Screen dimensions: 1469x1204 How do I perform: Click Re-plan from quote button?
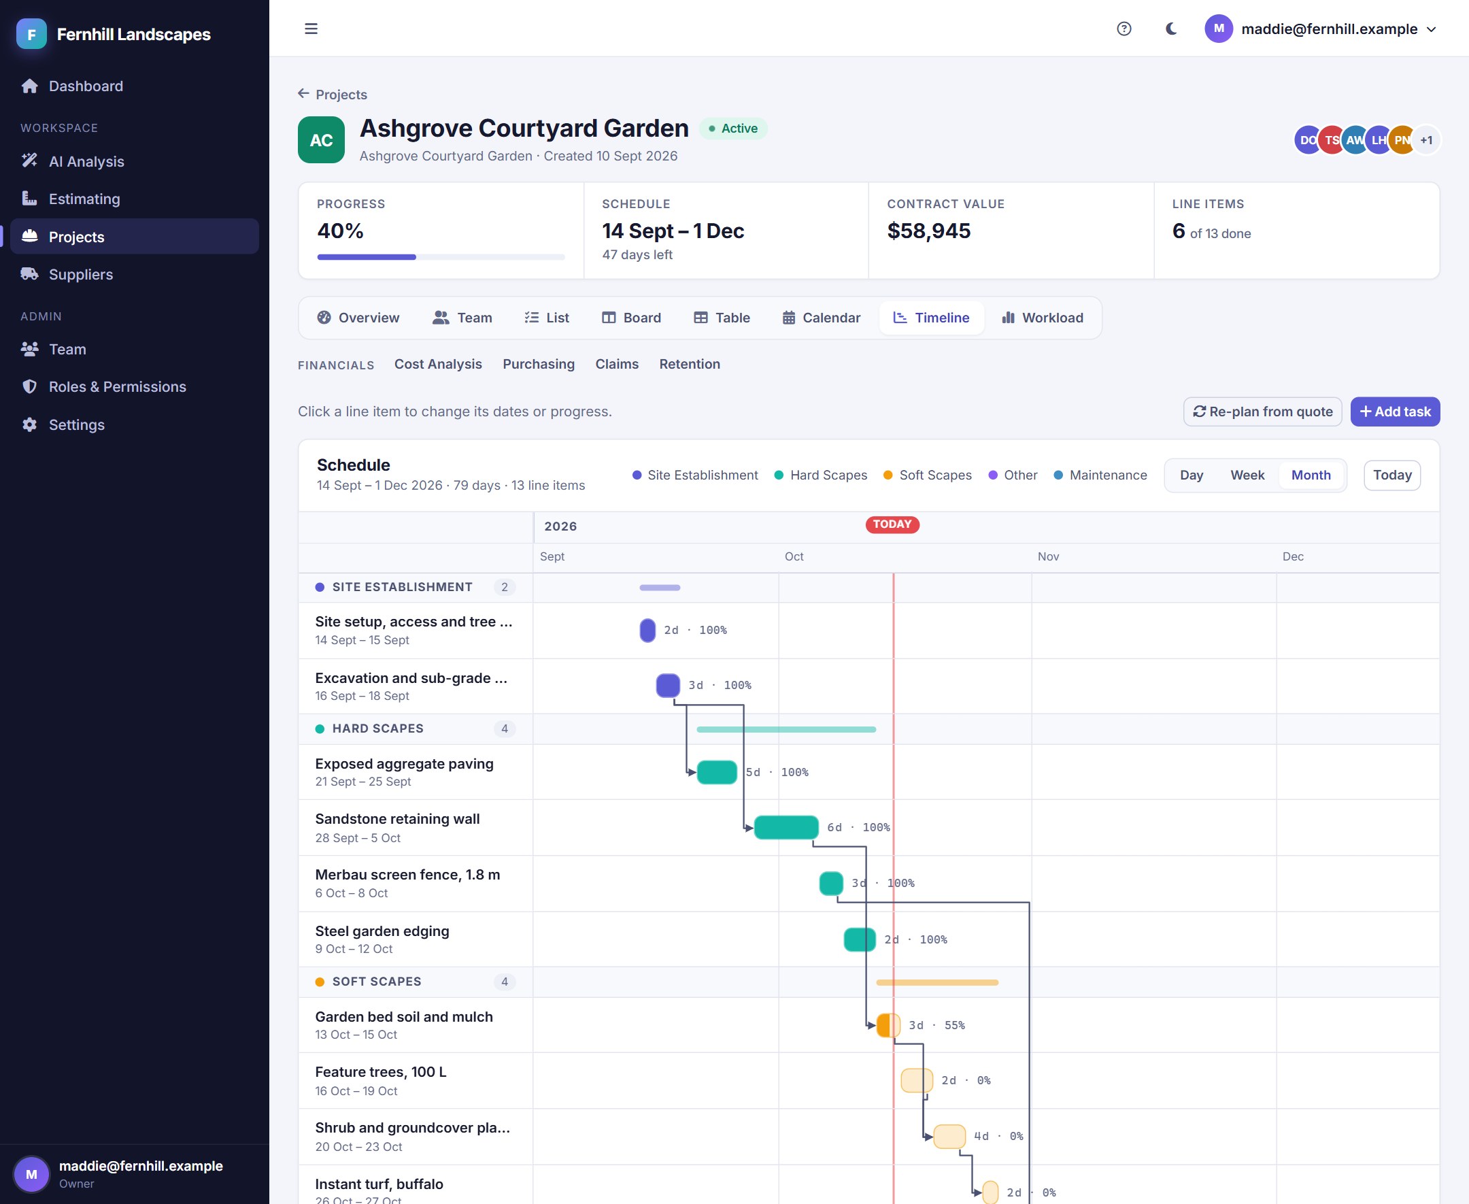pos(1262,412)
